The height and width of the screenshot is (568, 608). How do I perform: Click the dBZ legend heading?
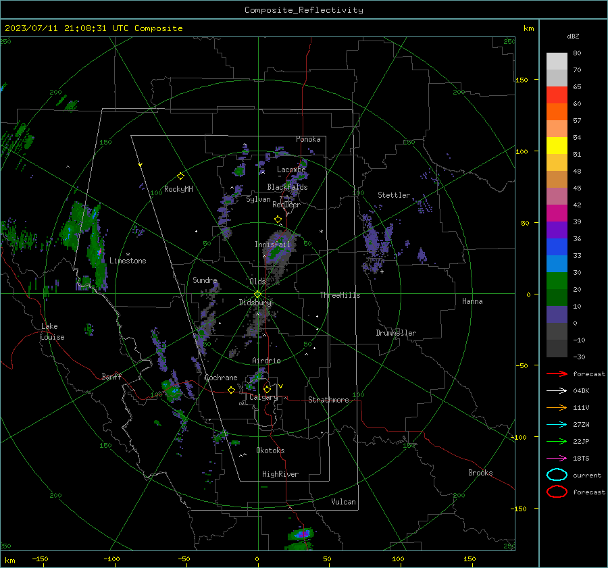(573, 36)
